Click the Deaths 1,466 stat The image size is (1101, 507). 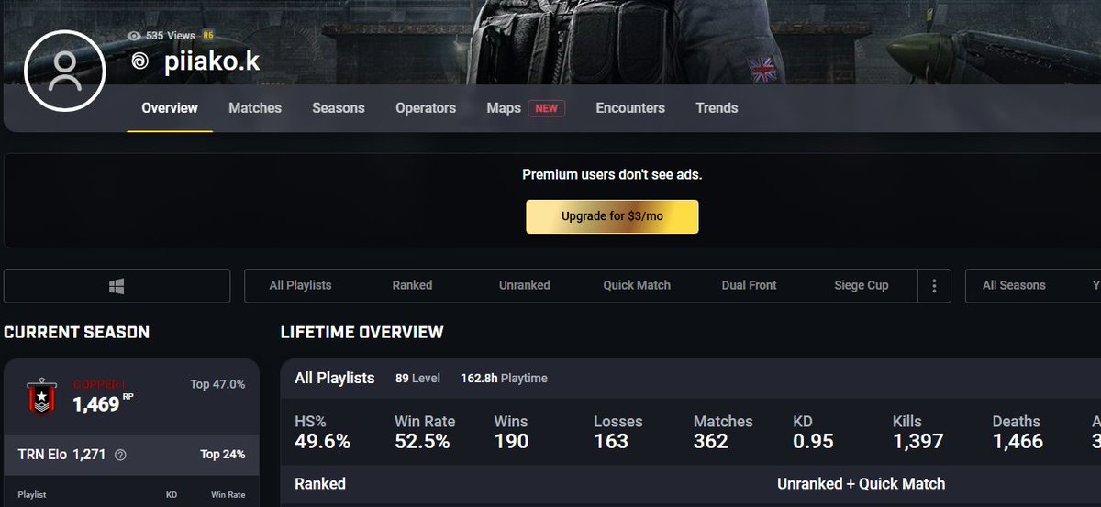pos(1018,432)
